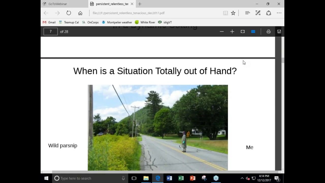Viewport: 325px width, 183px height.
Task: Toggle the PDF page layout button
Action: point(253,32)
